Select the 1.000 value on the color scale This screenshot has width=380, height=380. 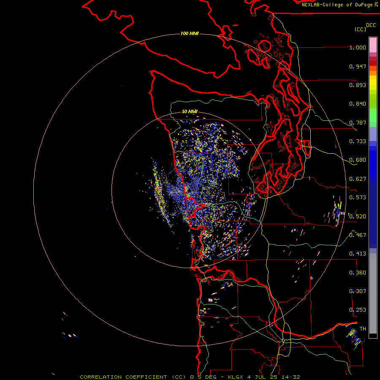coord(358,47)
